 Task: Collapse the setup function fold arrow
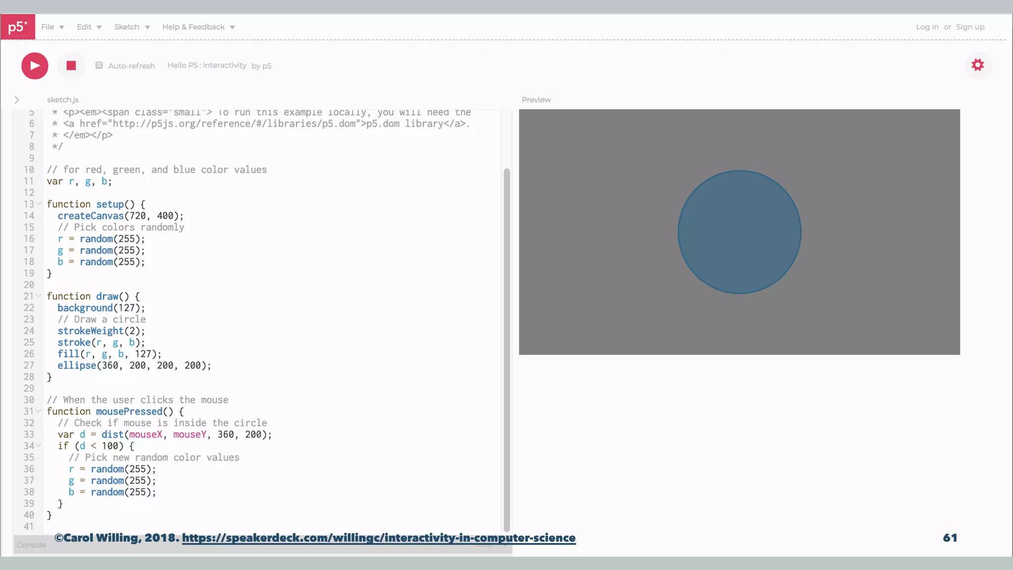click(39, 204)
